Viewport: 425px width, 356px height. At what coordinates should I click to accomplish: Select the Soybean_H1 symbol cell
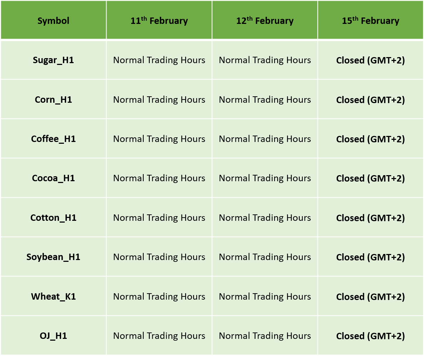[53, 257]
